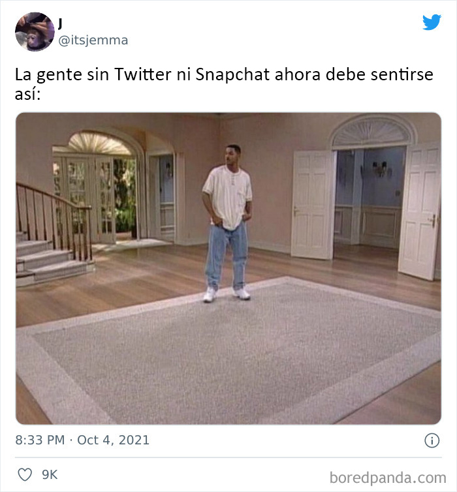Click the word Twitter in tweet text
Viewport: 457px width, 492px height.
pyautogui.click(x=143, y=74)
